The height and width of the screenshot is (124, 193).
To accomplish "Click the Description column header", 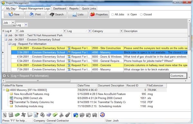I will coord(155,31).
